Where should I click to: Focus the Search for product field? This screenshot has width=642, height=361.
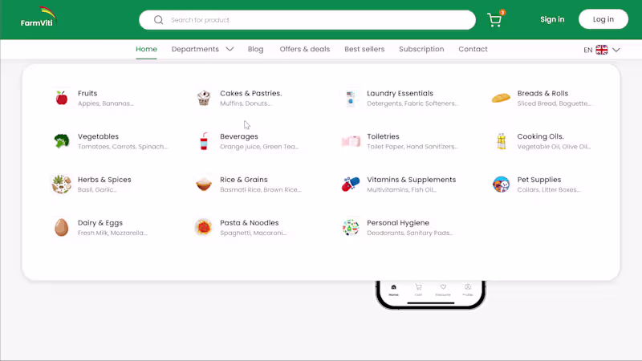click(x=307, y=19)
